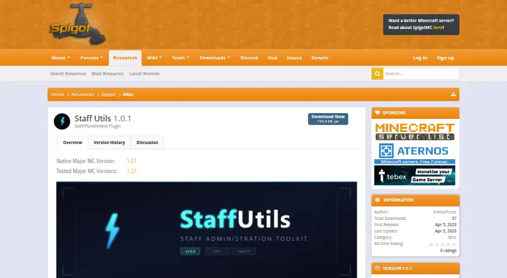Click the Sponsors heart icon
The height and width of the screenshot is (278, 507).
click(377, 112)
